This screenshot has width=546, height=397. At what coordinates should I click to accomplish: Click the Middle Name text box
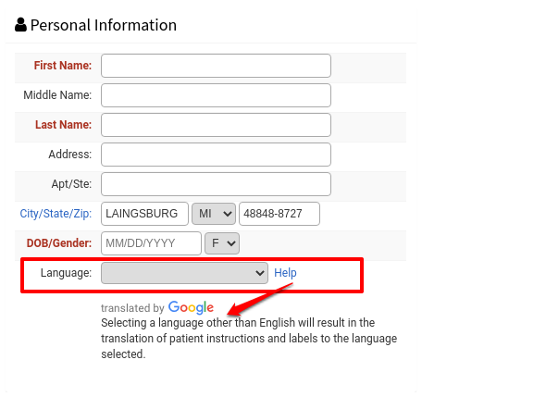(x=216, y=95)
